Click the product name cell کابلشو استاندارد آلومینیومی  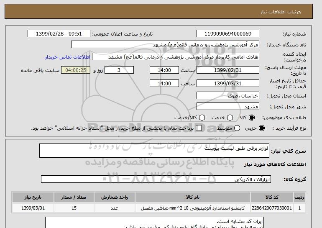coord(193,208)
